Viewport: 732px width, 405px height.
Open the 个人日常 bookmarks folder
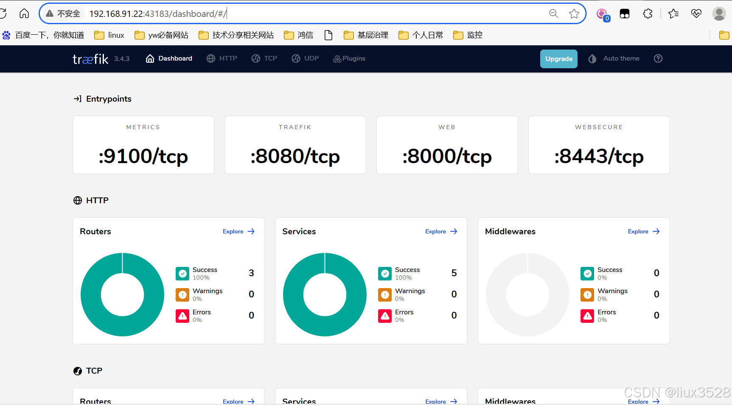(421, 35)
